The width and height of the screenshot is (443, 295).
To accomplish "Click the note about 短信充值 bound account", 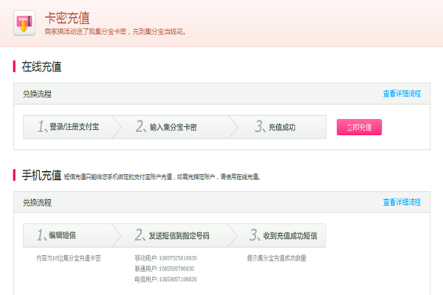I will (x=162, y=177).
